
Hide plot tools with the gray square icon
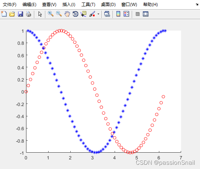point(137,14)
